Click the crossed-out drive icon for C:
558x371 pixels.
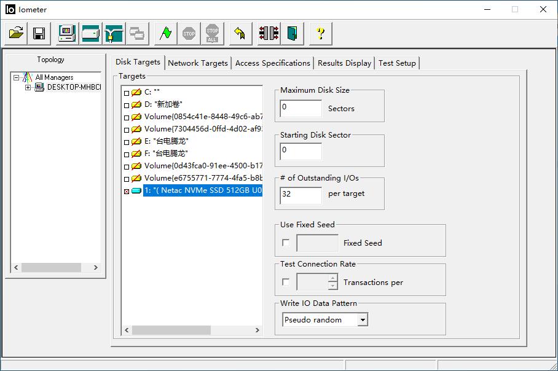[136, 93]
